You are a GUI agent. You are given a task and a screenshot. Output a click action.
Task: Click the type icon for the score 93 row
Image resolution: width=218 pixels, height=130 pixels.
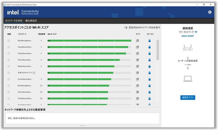(137, 53)
